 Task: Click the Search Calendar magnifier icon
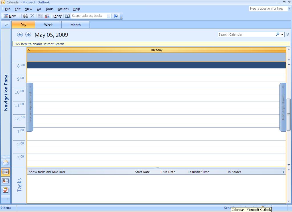point(277,34)
